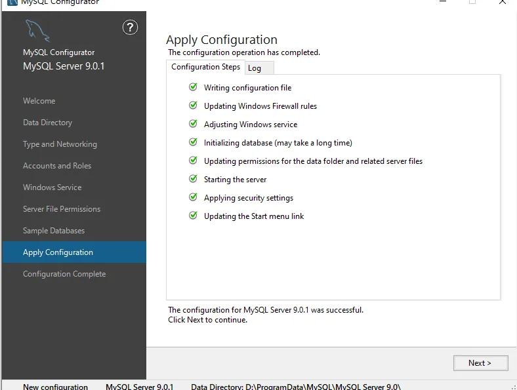Click the check mark for Updating the Start menu link
The width and height of the screenshot is (517, 390).
(x=193, y=216)
